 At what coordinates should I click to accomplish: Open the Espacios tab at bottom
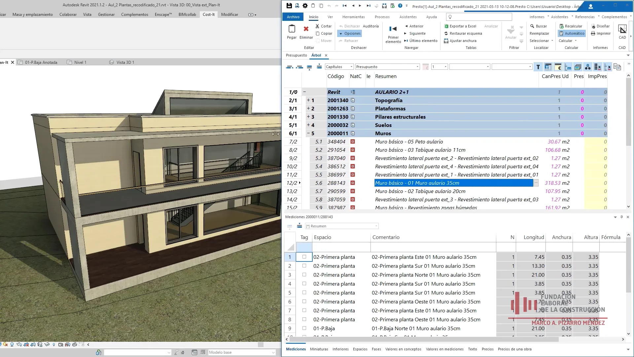click(360, 349)
